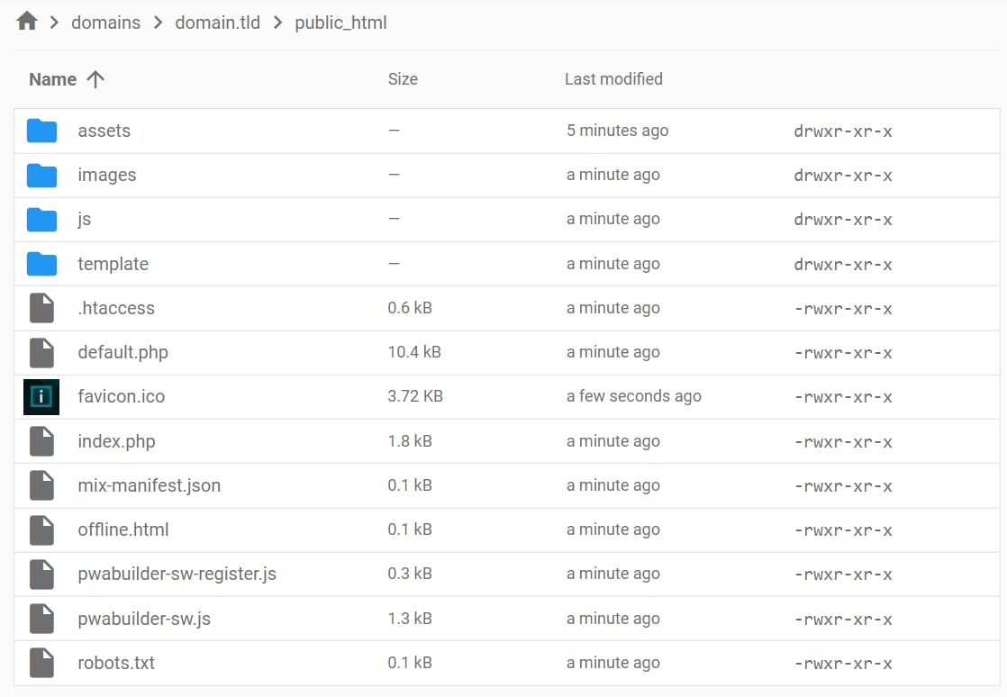Click the pwabuilder-sw-register.js file name
Image resolution: width=1007 pixels, height=697 pixels.
(177, 574)
